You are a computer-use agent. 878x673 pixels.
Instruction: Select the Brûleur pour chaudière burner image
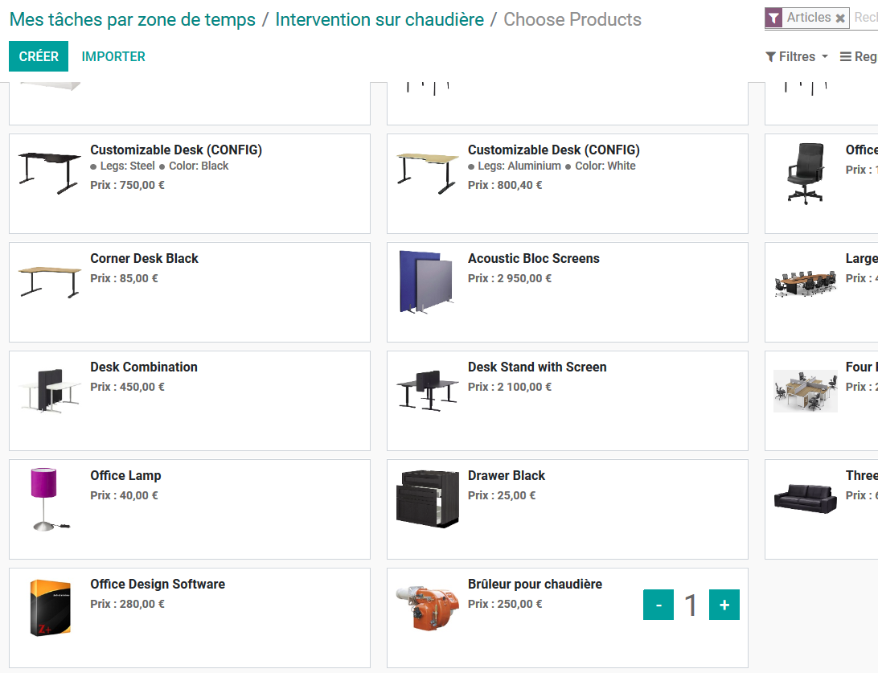[428, 608]
